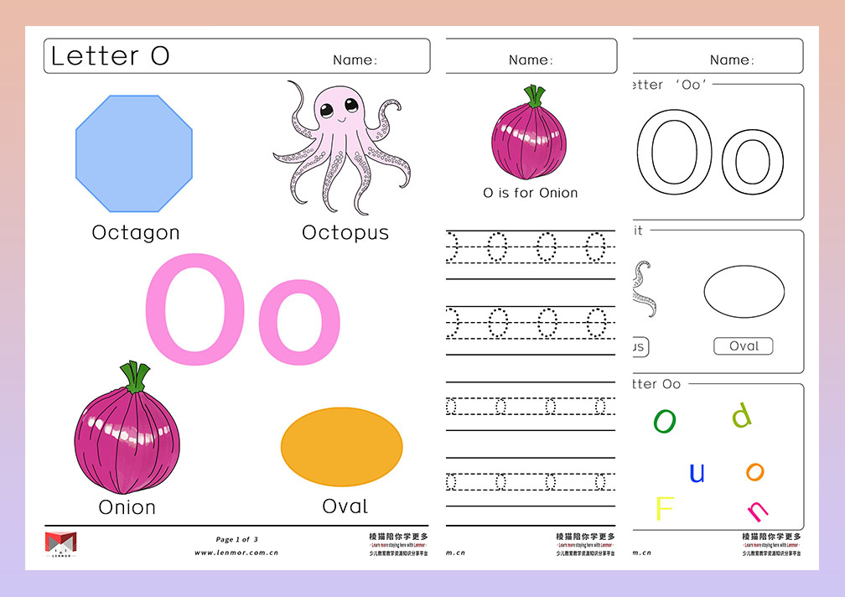Select the green letter o
The height and width of the screenshot is (597, 845).
pyautogui.click(x=665, y=421)
